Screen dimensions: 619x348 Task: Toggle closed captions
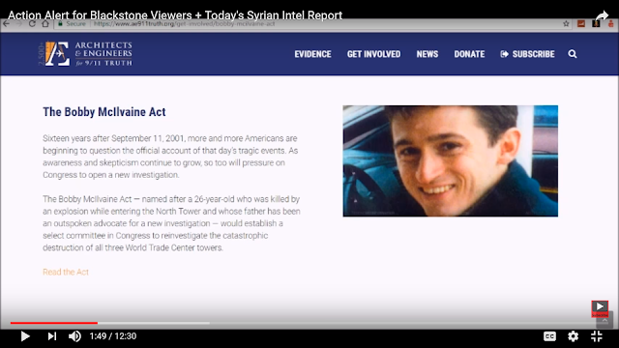[x=549, y=336]
